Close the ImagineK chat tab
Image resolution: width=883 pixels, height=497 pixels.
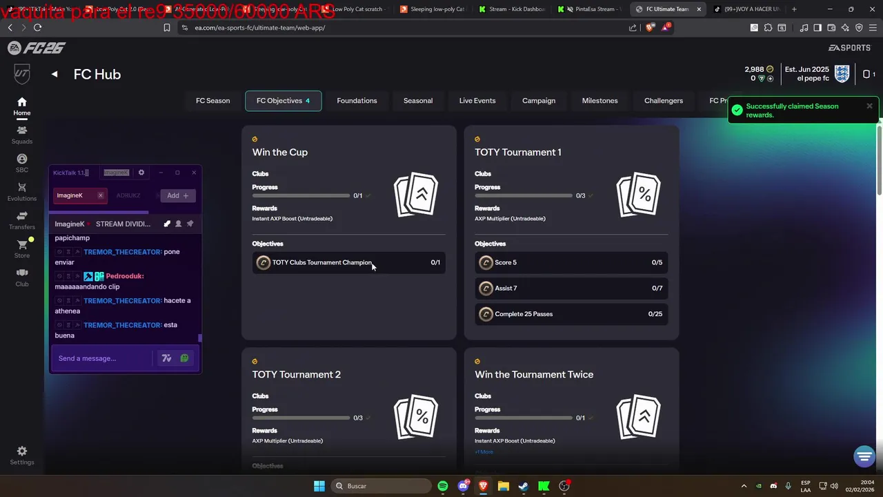(101, 195)
